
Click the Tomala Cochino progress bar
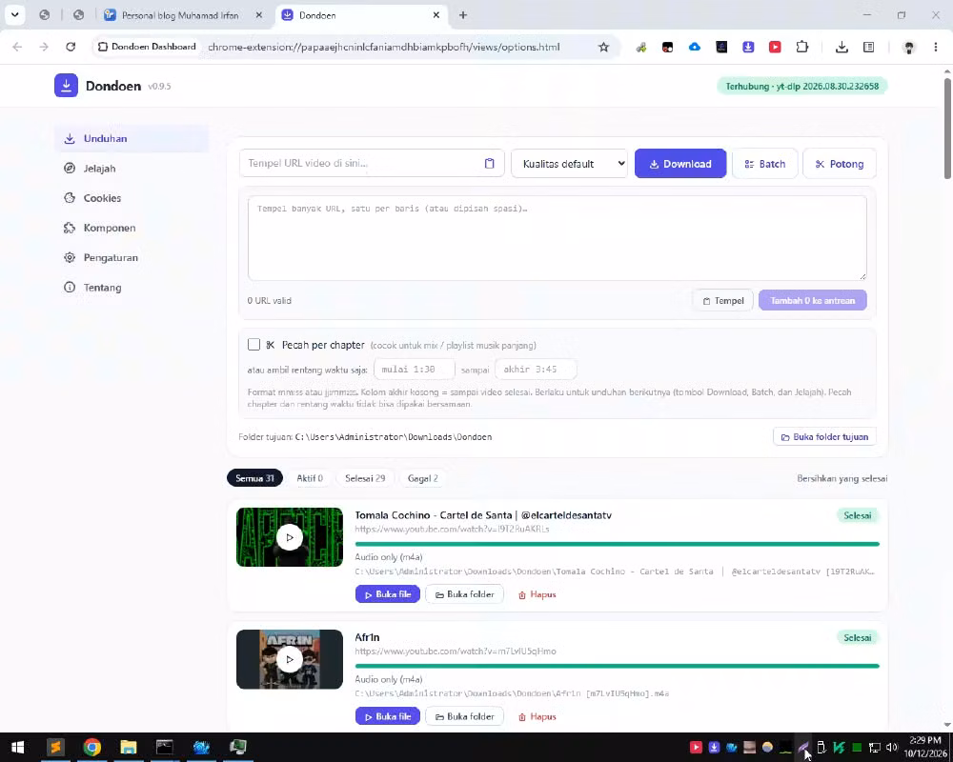617,544
